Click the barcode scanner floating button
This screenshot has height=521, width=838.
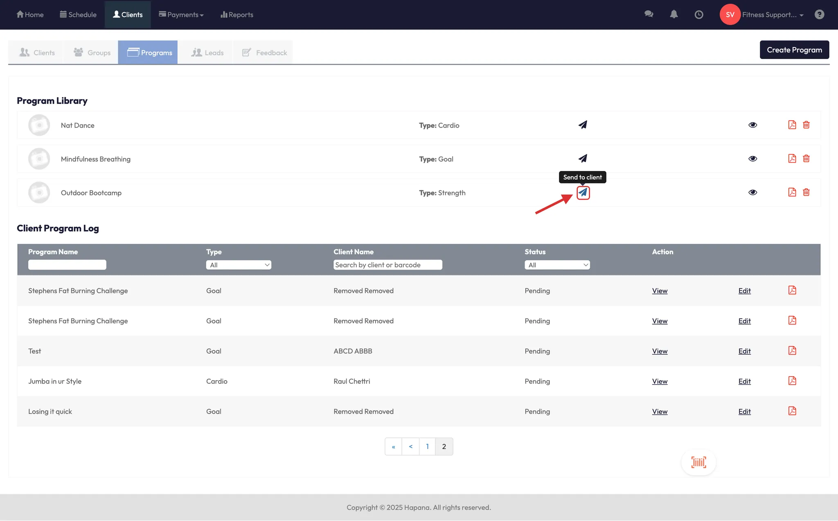click(x=698, y=462)
